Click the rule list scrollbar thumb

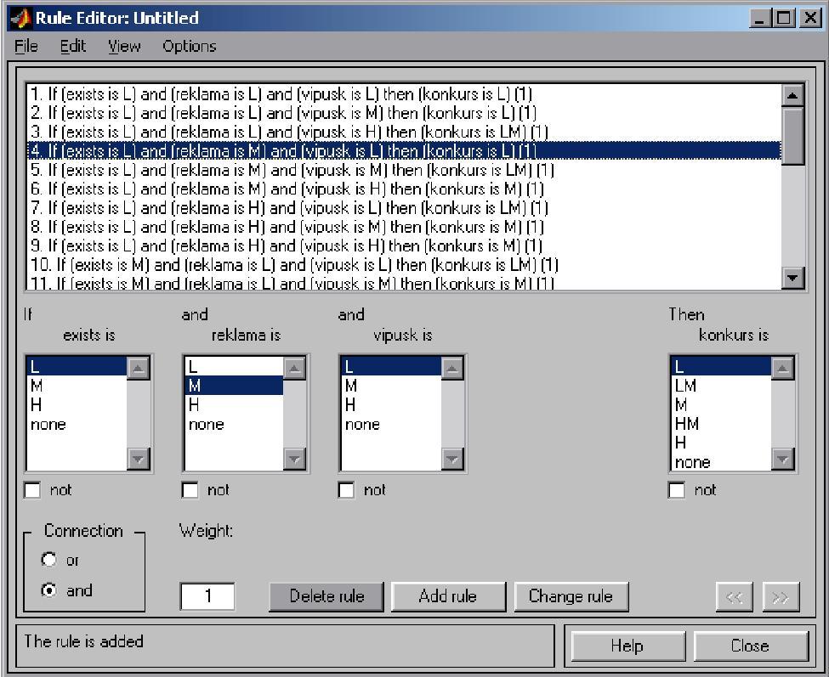pos(792,136)
